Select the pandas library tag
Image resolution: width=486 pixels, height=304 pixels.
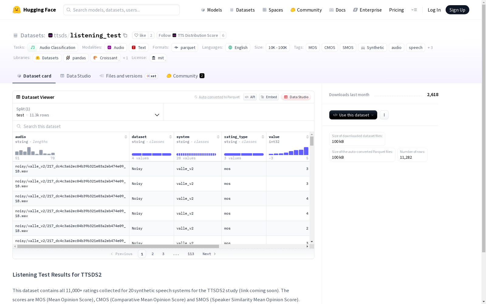pos(76,58)
